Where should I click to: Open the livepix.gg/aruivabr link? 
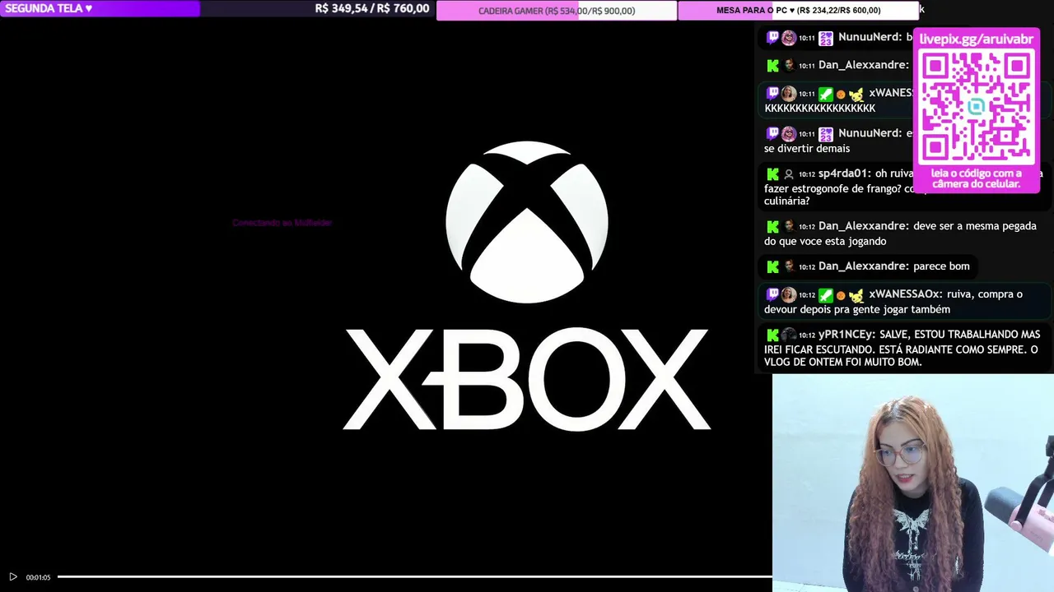(977, 39)
